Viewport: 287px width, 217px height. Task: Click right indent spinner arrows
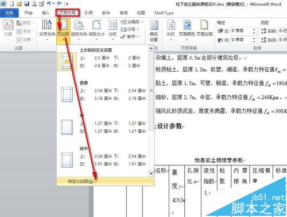(254, 40)
